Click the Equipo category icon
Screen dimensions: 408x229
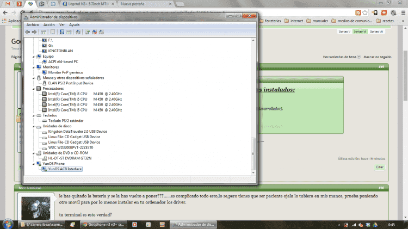click(x=39, y=56)
